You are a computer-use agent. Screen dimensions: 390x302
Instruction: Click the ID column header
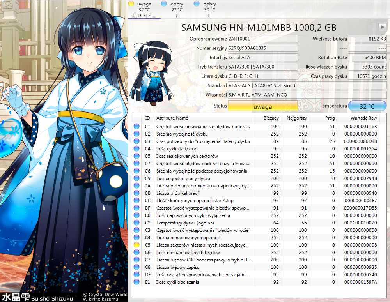[147, 118]
